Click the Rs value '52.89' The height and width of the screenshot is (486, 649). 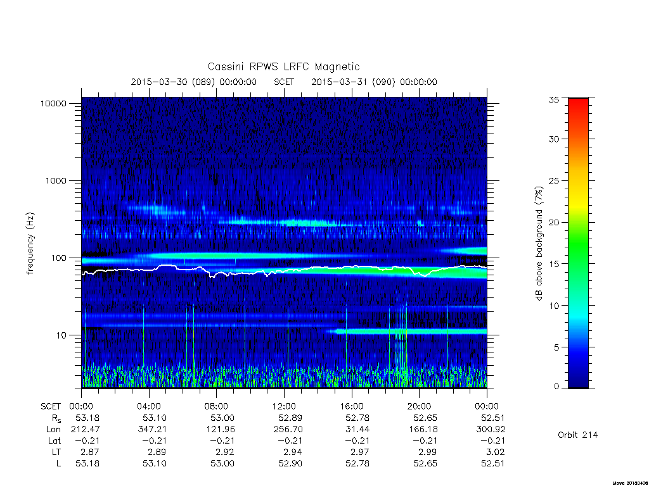pyautogui.click(x=290, y=418)
